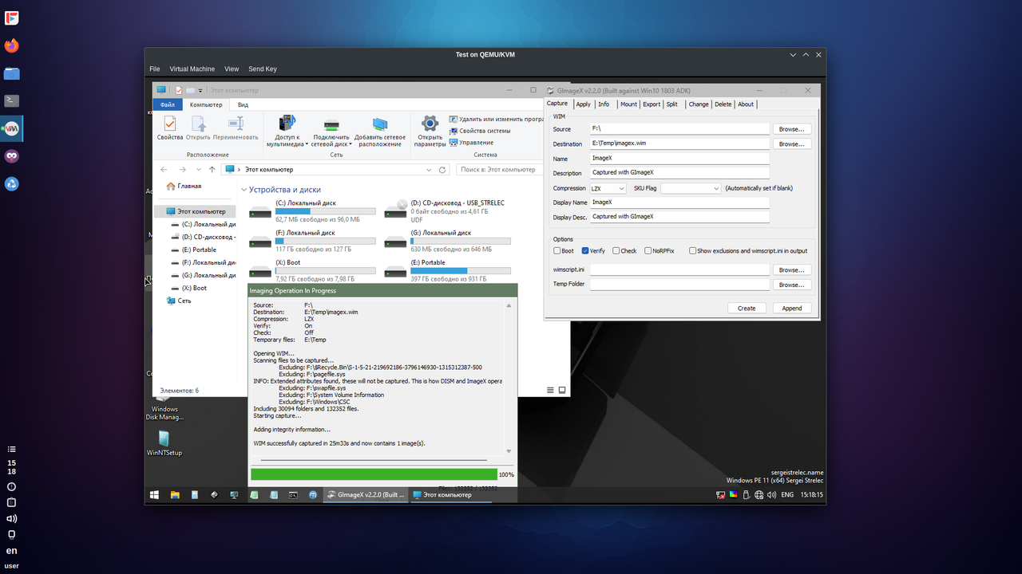Enable the Check checkbox
The width and height of the screenshot is (1022, 574).
(x=616, y=250)
